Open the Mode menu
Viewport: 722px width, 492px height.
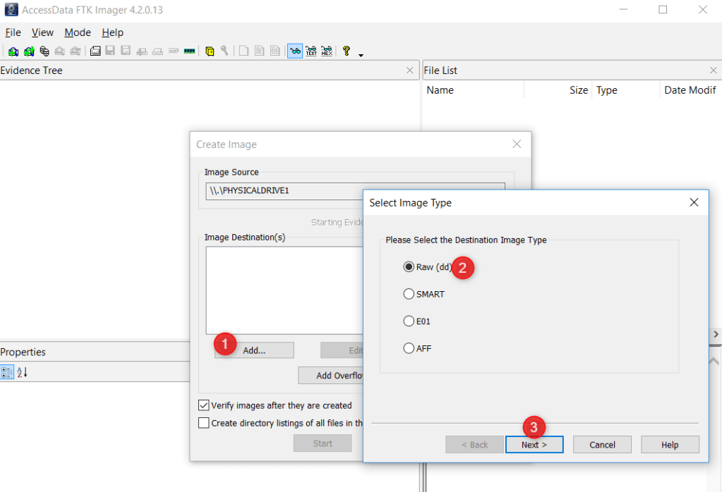tap(78, 32)
